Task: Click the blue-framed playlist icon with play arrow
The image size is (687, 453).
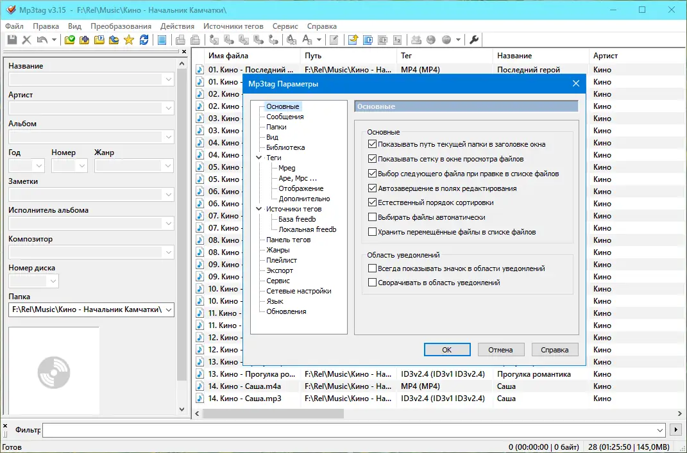Action: click(x=368, y=40)
